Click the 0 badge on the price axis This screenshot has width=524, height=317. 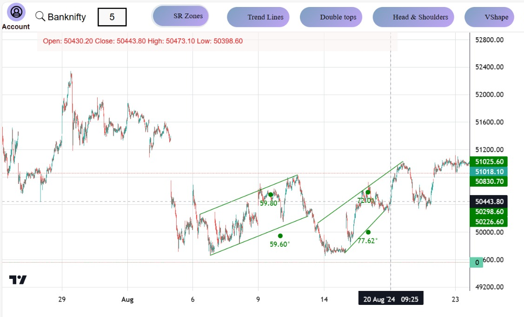pos(477,263)
